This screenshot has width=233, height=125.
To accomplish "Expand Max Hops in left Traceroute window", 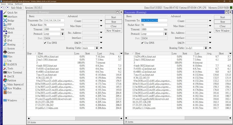I will tap(101, 26).
